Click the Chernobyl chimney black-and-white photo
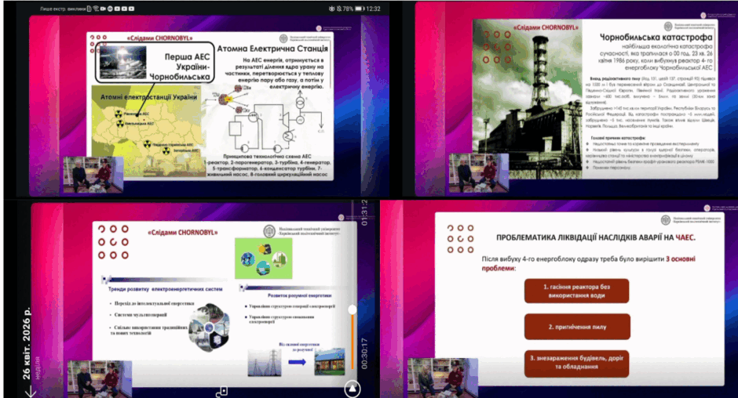This screenshot has height=398, width=738. 527,99
